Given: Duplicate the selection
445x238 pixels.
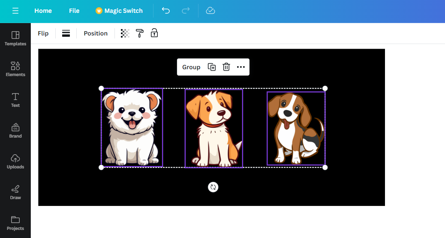Looking at the screenshot, I should [212, 67].
